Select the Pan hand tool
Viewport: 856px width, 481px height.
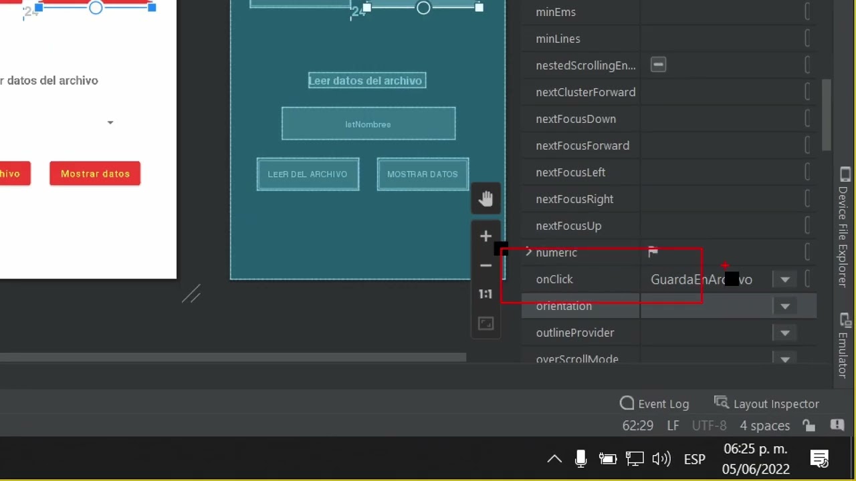click(486, 198)
